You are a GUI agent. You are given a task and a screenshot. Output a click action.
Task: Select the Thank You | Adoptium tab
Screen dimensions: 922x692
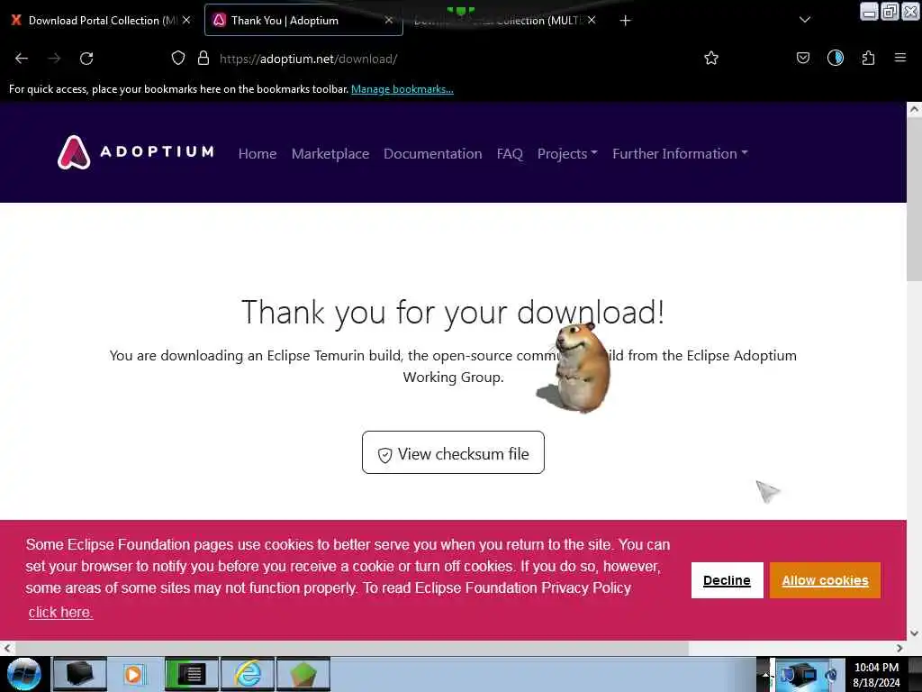tap(303, 20)
